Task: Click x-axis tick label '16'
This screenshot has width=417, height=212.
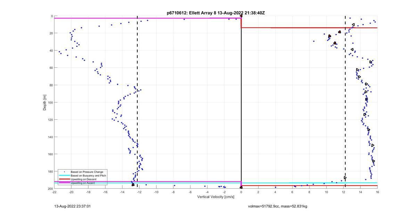Action: tap(377, 192)
